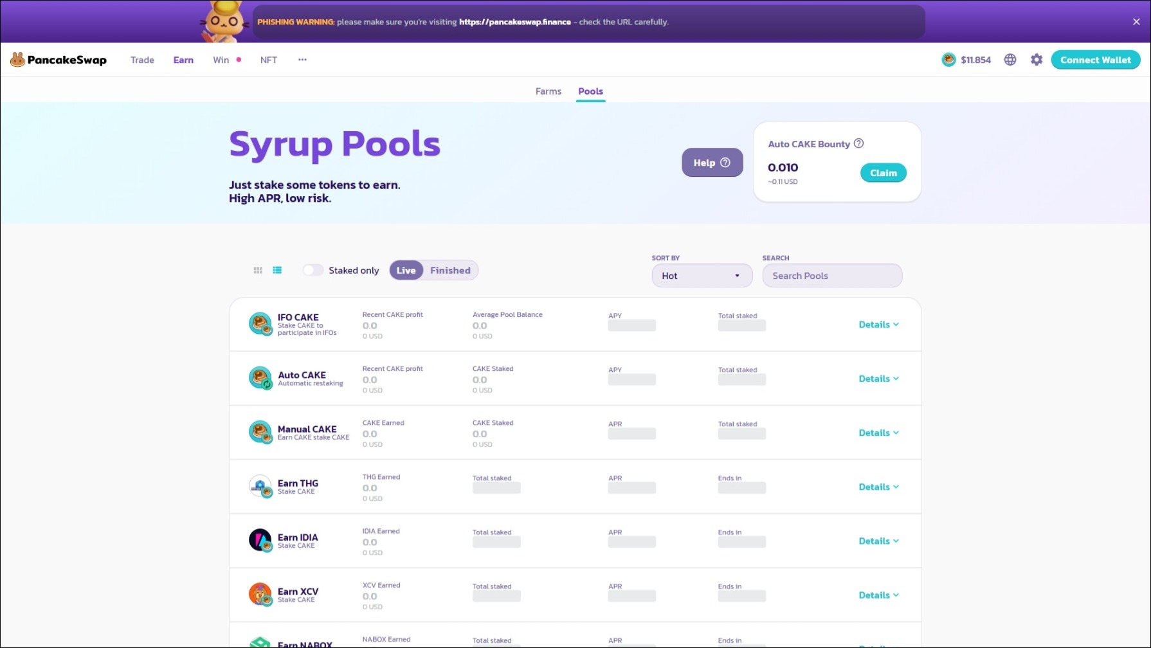
Task: Open the NFT menu
Action: (x=269, y=60)
